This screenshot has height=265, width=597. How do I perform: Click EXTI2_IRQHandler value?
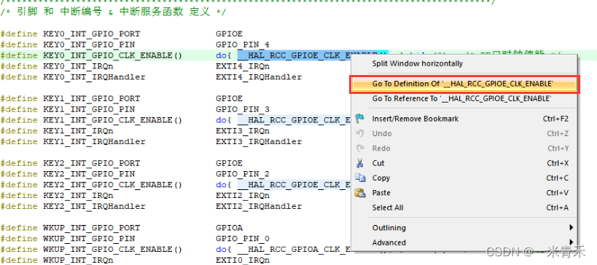[259, 206]
